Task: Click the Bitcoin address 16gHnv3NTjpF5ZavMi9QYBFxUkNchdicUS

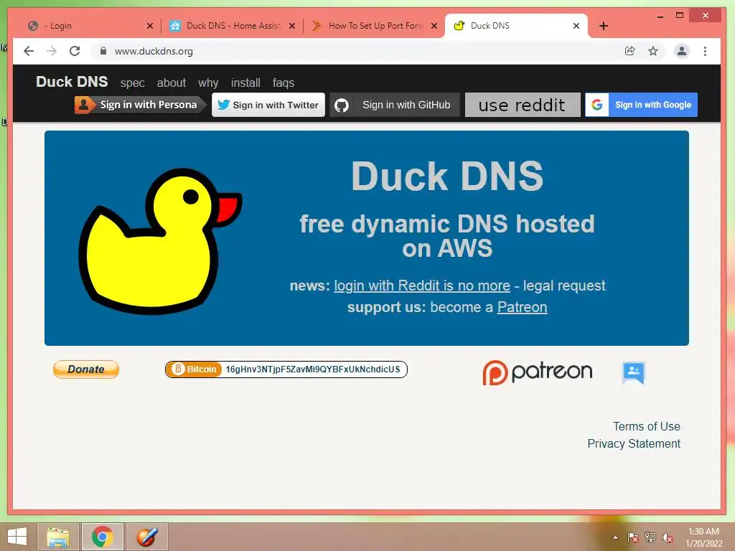Action: [313, 369]
